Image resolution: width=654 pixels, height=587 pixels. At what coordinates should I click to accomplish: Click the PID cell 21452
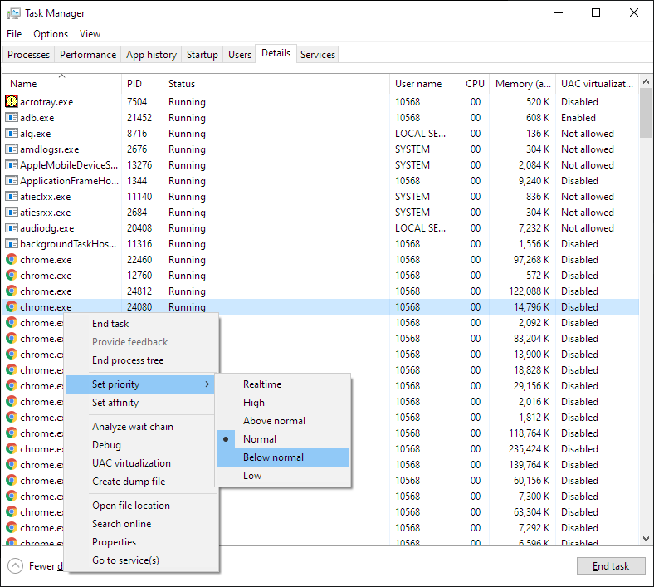[x=139, y=118]
